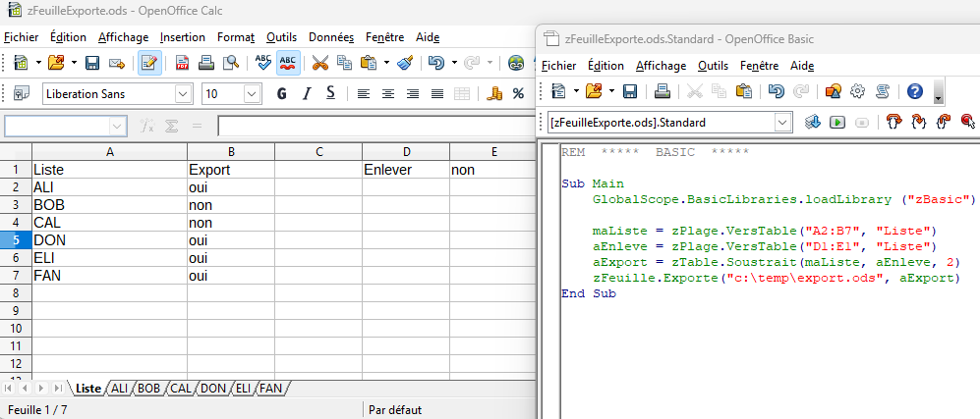Justify cell text in Calc toolbar
This screenshot has width=980, height=419.
[x=436, y=94]
